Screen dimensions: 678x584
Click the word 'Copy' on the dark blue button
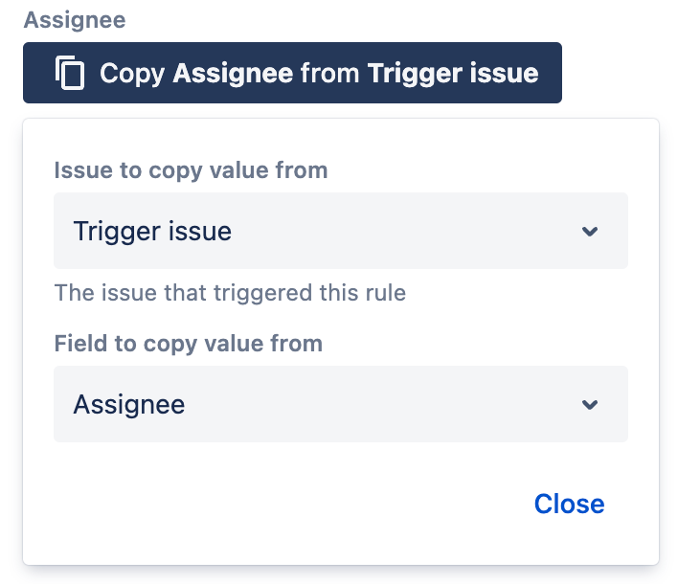click(132, 74)
